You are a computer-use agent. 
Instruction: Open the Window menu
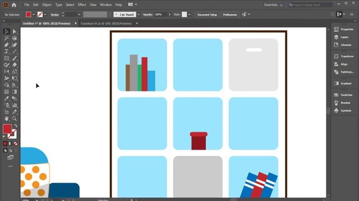pos(106,5)
